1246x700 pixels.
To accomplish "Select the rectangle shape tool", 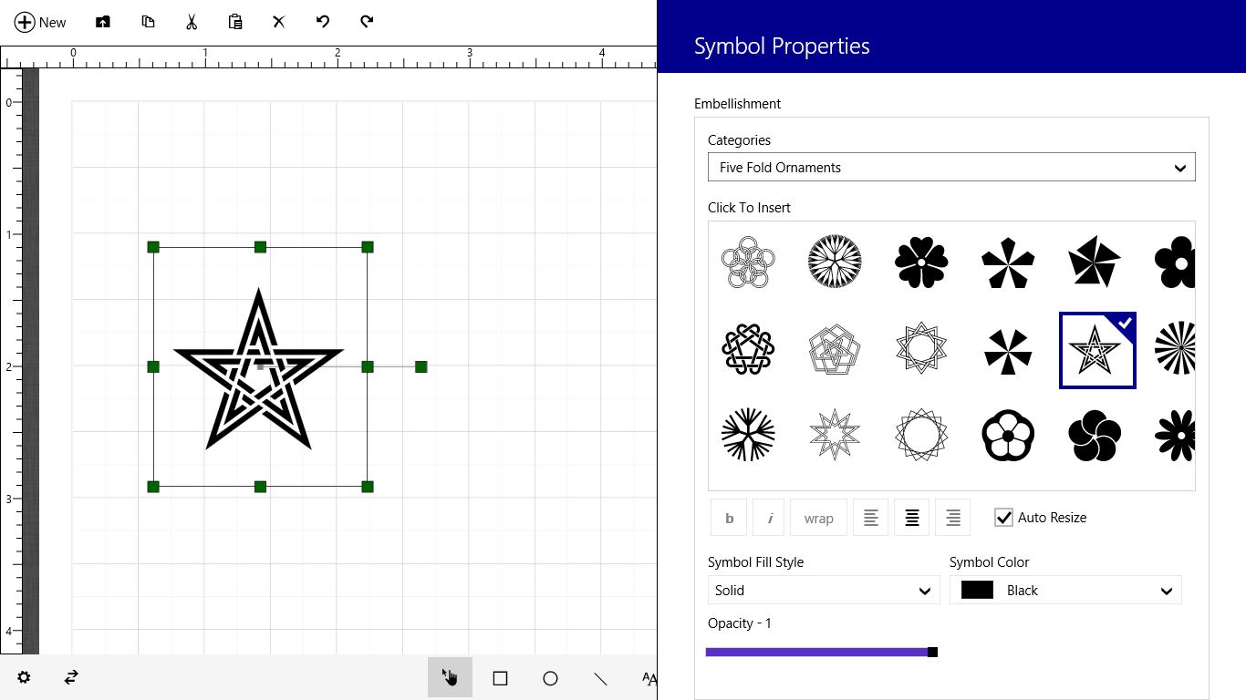I will point(500,678).
